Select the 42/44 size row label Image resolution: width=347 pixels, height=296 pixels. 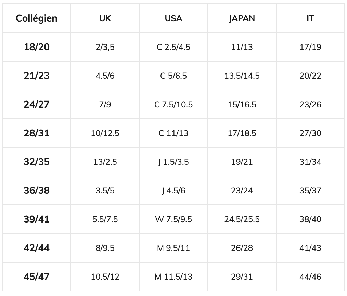37,248
